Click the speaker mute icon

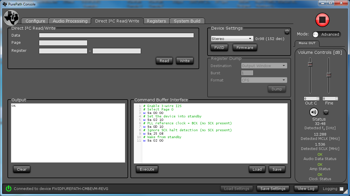coord(313,112)
